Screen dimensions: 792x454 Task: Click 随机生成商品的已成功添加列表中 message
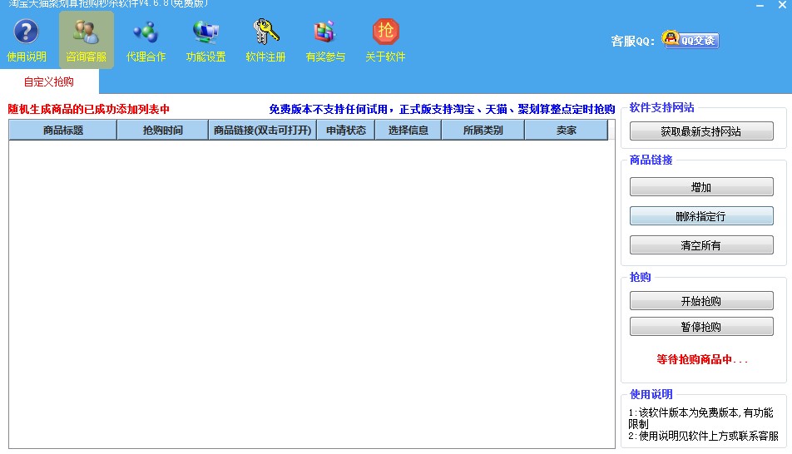click(x=89, y=109)
